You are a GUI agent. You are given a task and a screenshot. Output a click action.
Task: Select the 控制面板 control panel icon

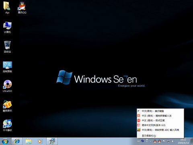pyautogui.click(x=8, y=67)
